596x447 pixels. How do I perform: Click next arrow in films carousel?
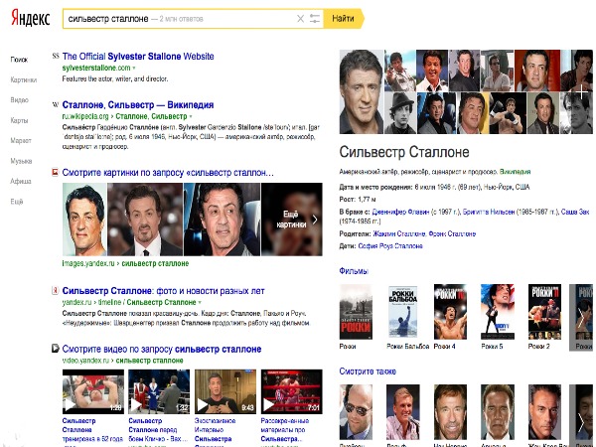(x=581, y=318)
